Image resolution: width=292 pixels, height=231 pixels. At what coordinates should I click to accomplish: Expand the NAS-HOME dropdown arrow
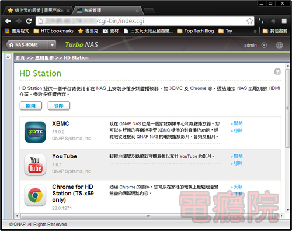(x=52, y=45)
